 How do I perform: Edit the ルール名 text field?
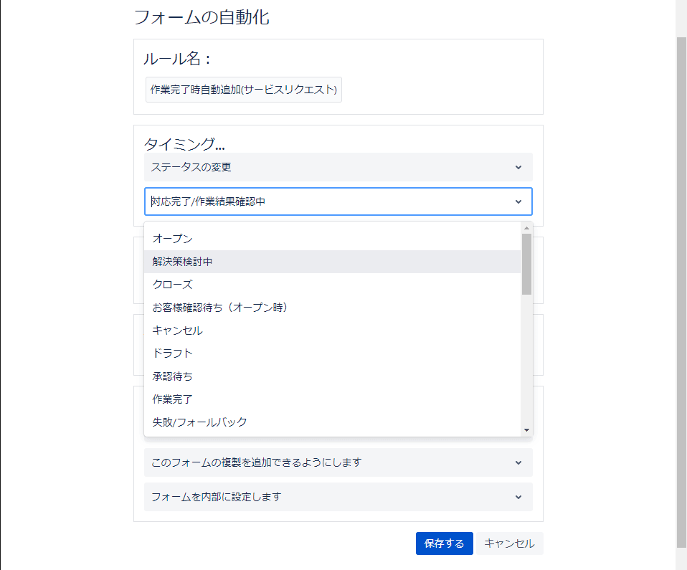click(244, 90)
